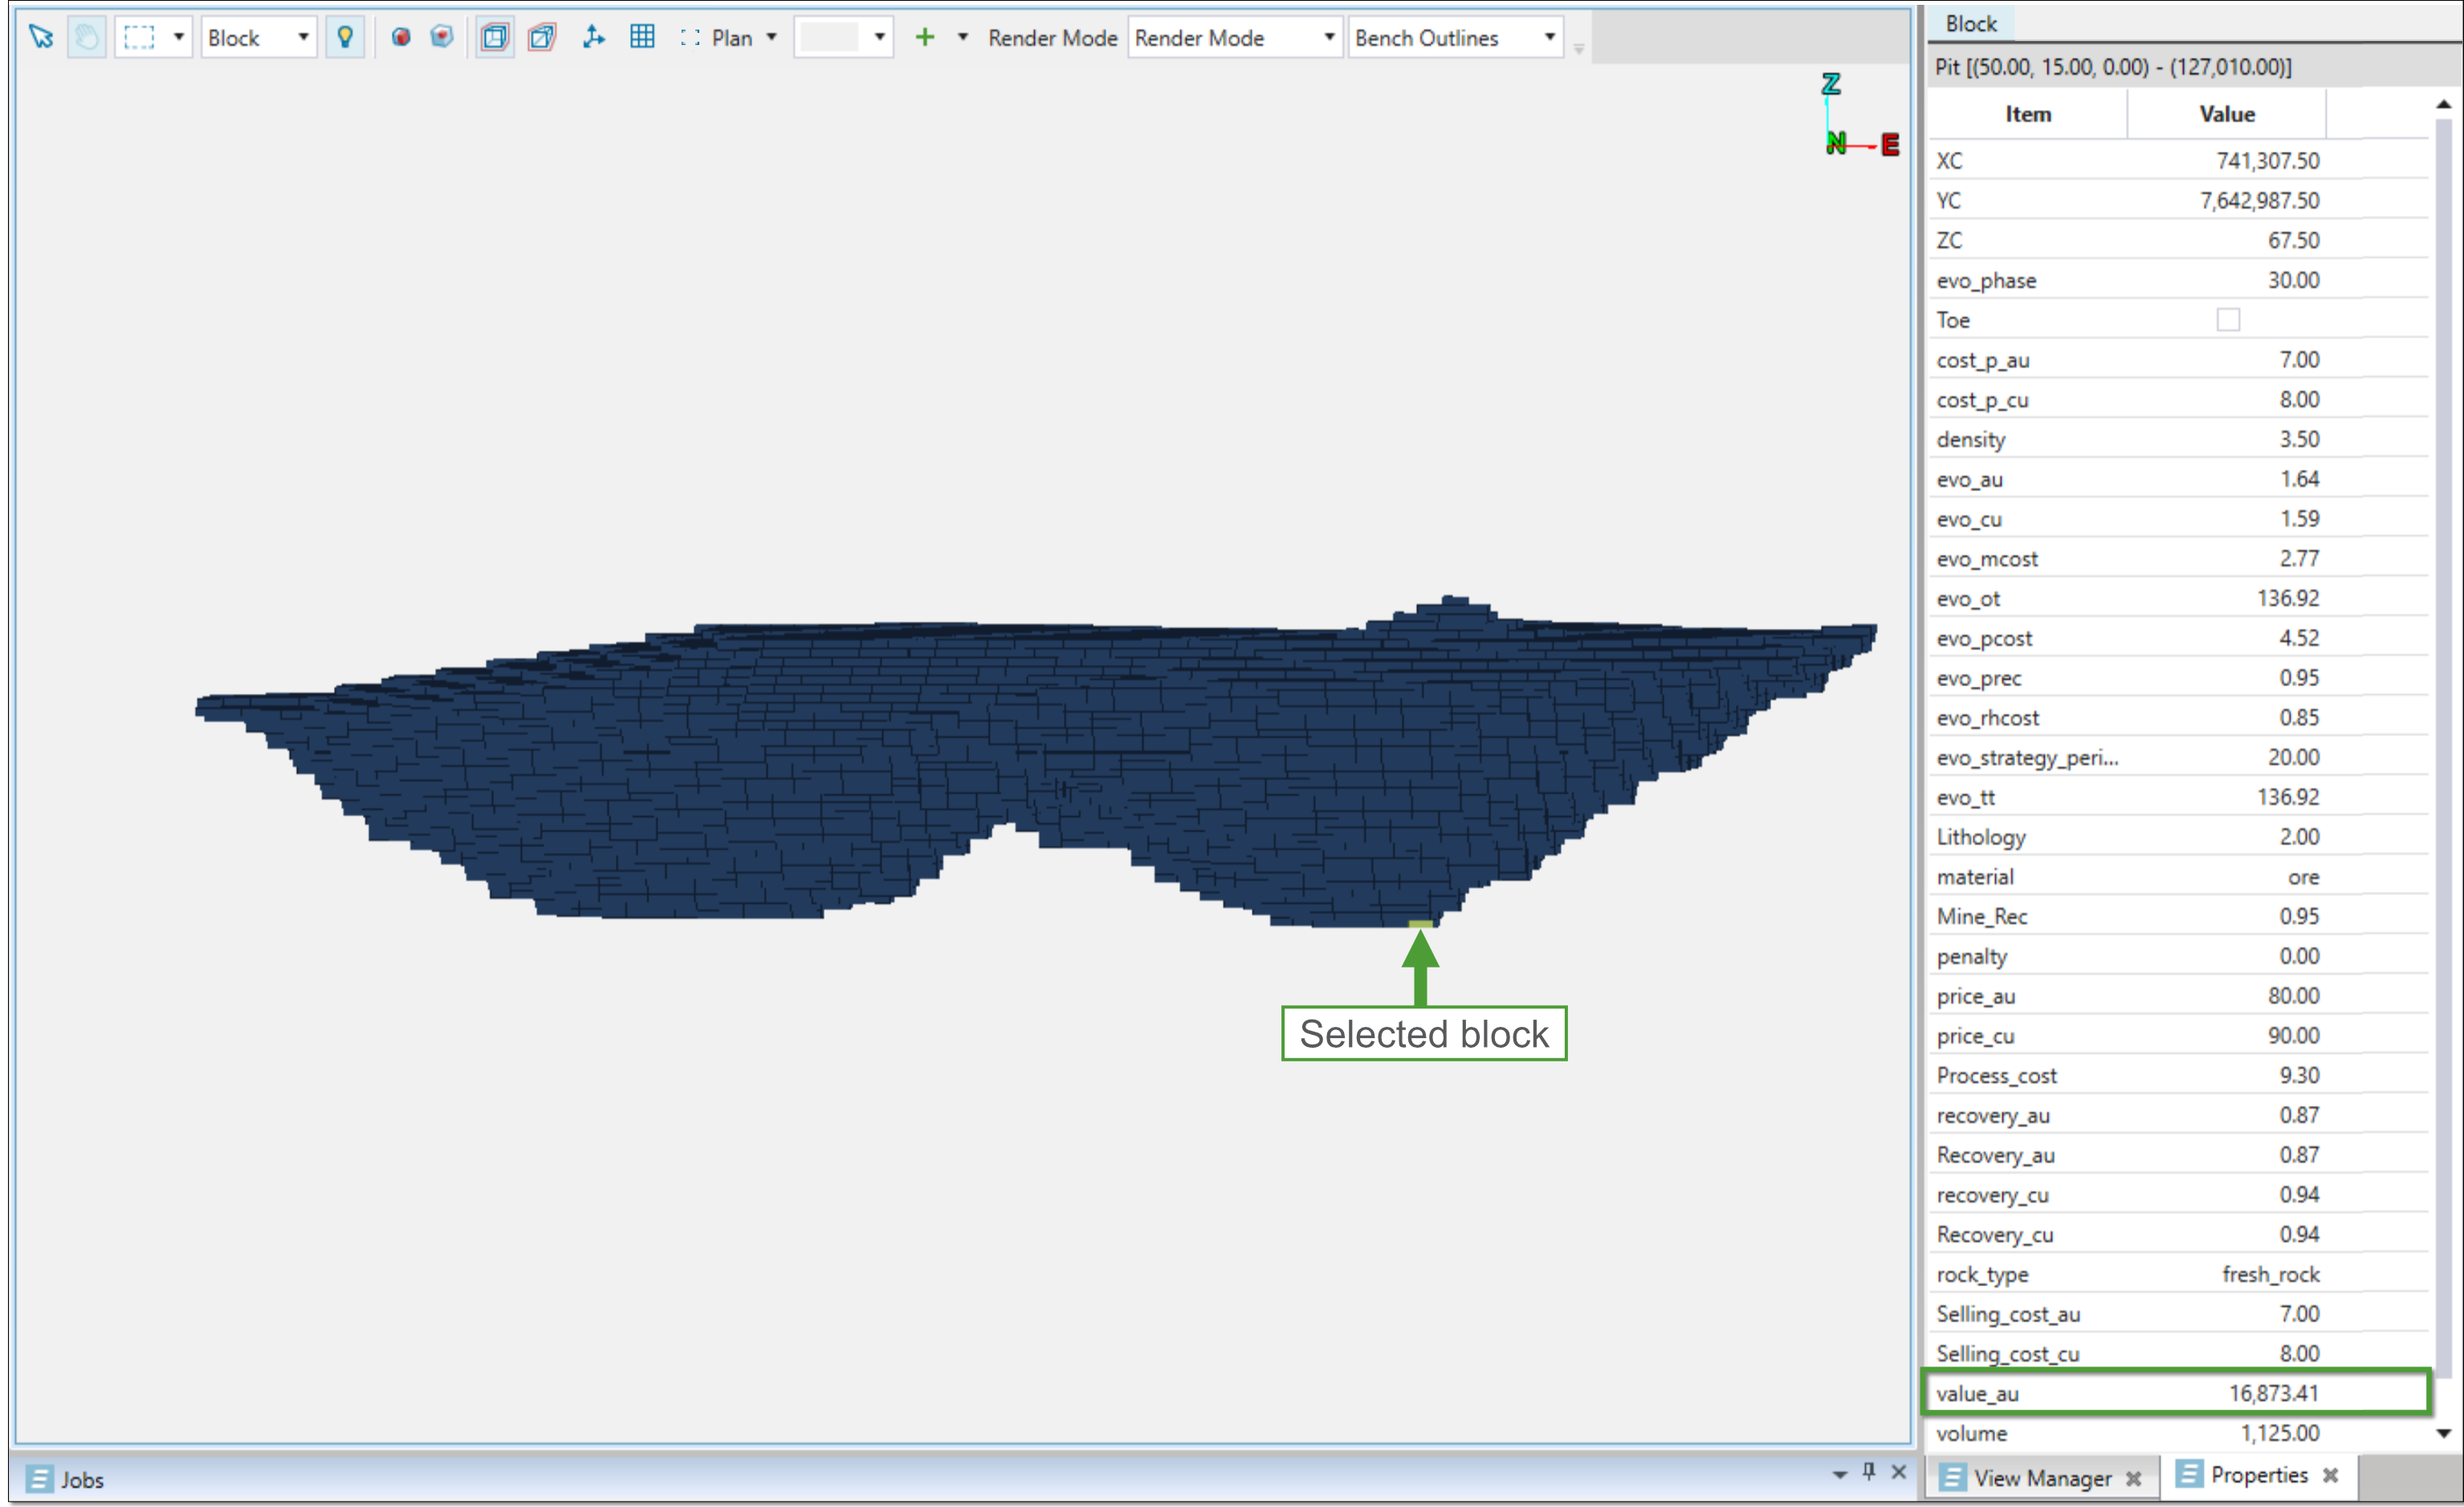Select the arrow pointer tool
The width and height of the screenshot is (2464, 1507).
pos(41,37)
